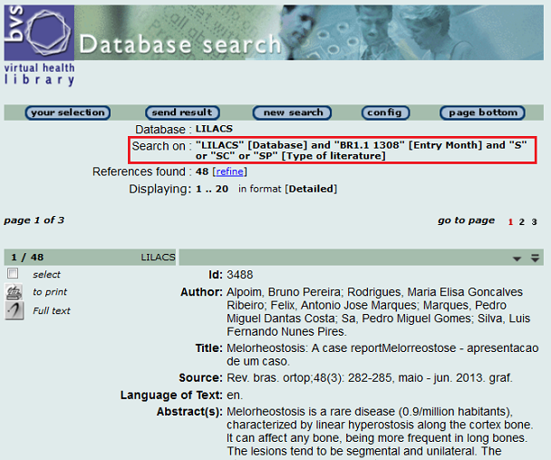This screenshot has height=460, width=551.
Task: Tick the select checkbox for record 1
Action: click(x=13, y=273)
